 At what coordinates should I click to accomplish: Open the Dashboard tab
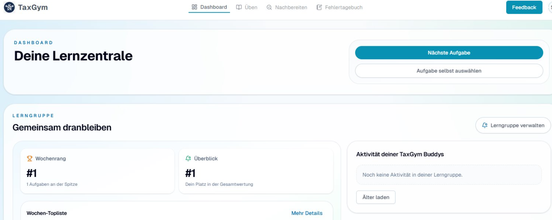209,7
